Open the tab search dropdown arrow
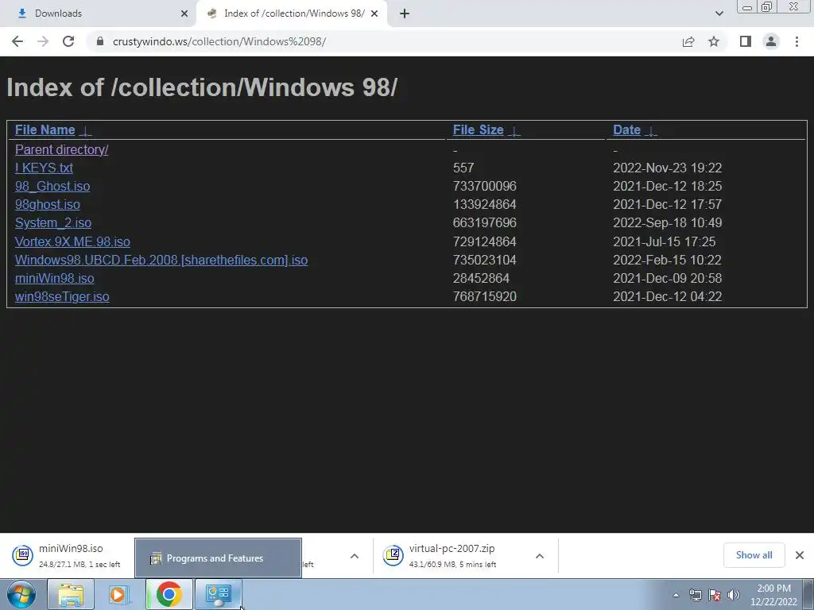 pyautogui.click(x=719, y=14)
